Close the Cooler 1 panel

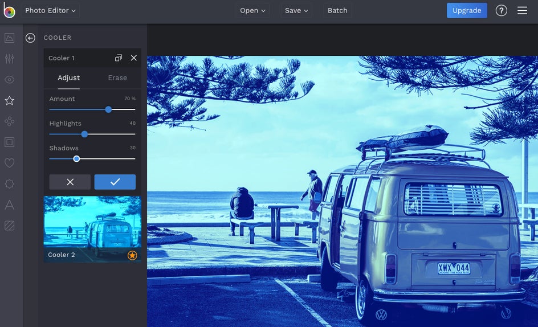click(134, 58)
